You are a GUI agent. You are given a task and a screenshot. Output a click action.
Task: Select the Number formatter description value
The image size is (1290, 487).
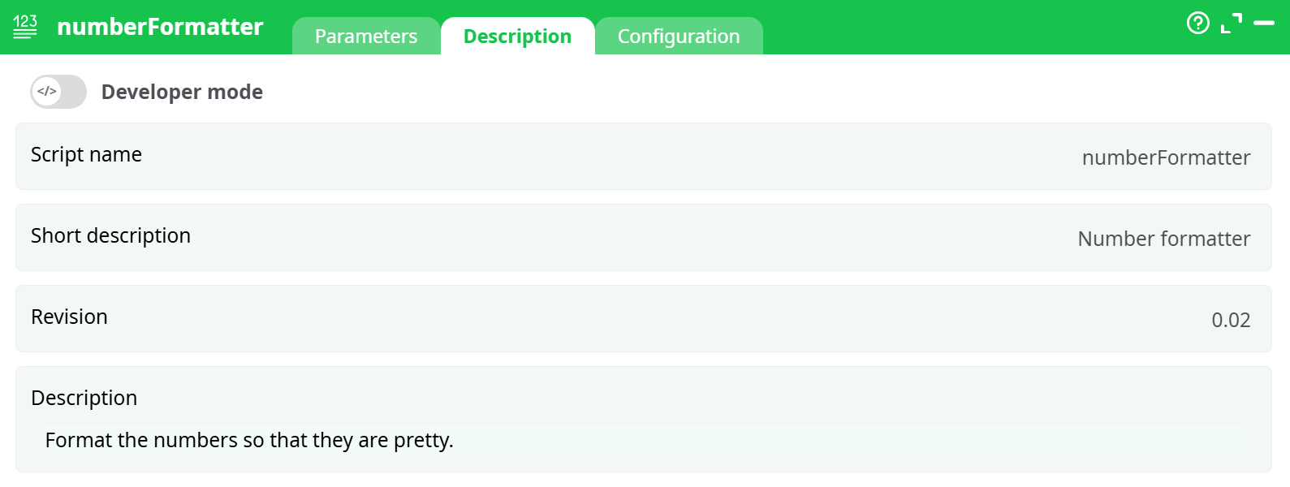[x=1163, y=239]
